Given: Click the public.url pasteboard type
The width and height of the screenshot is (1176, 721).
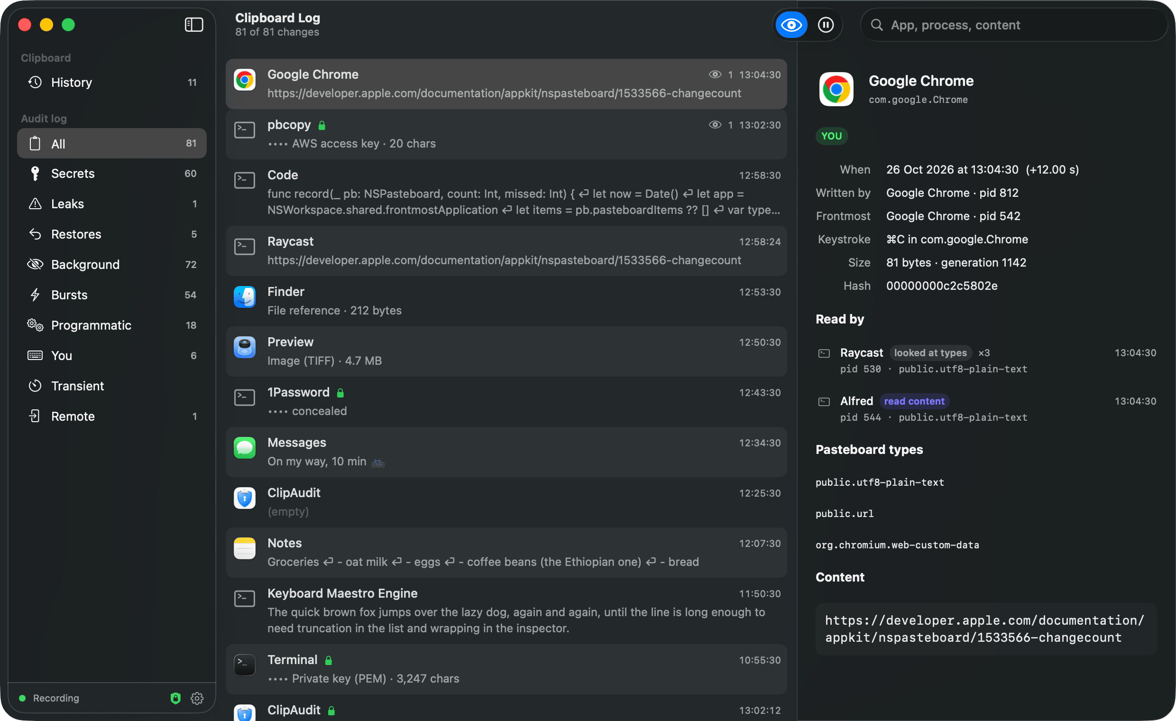Looking at the screenshot, I should pyautogui.click(x=844, y=514).
